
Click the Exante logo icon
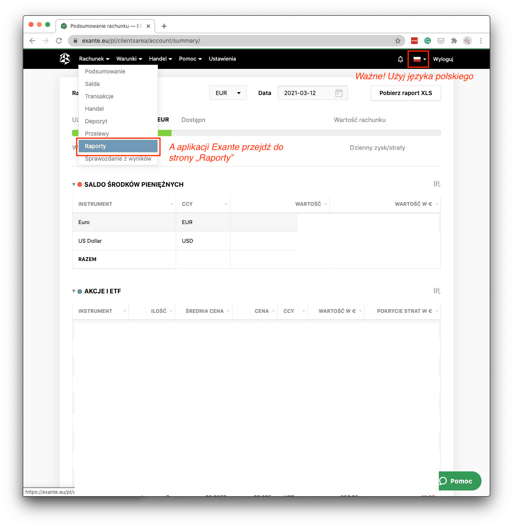[x=65, y=59]
